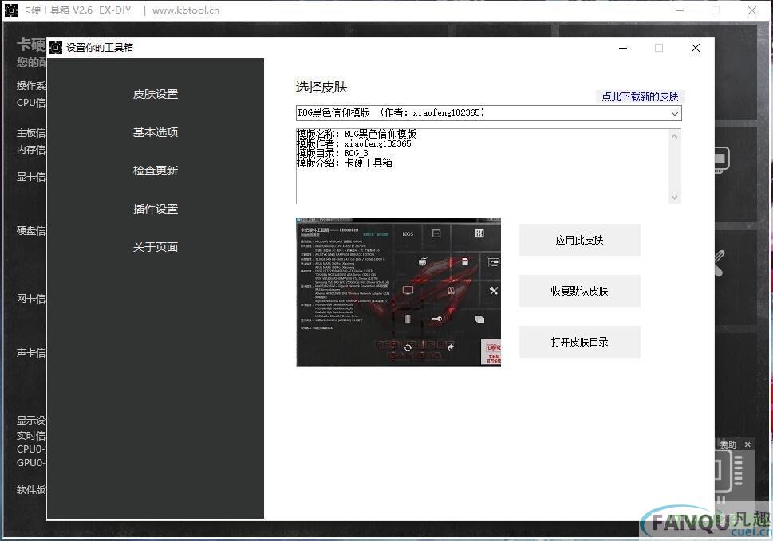The height and width of the screenshot is (541, 773).
Task: Maximize the 设置你的工具箱 dialog
Action: pyautogui.click(x=659, y=48)
